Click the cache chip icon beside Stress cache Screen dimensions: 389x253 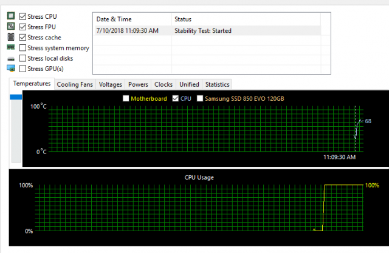(x=11, y=37)
